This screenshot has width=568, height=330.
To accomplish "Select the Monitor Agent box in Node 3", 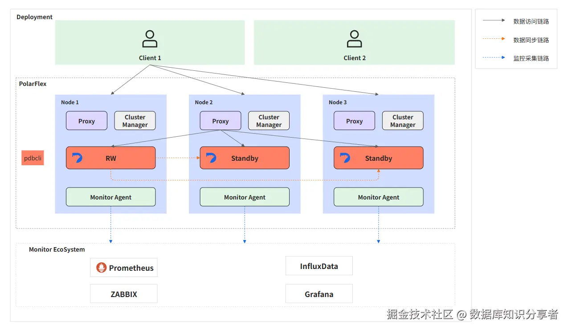I will pyautogui.click(x=378, y=196).
